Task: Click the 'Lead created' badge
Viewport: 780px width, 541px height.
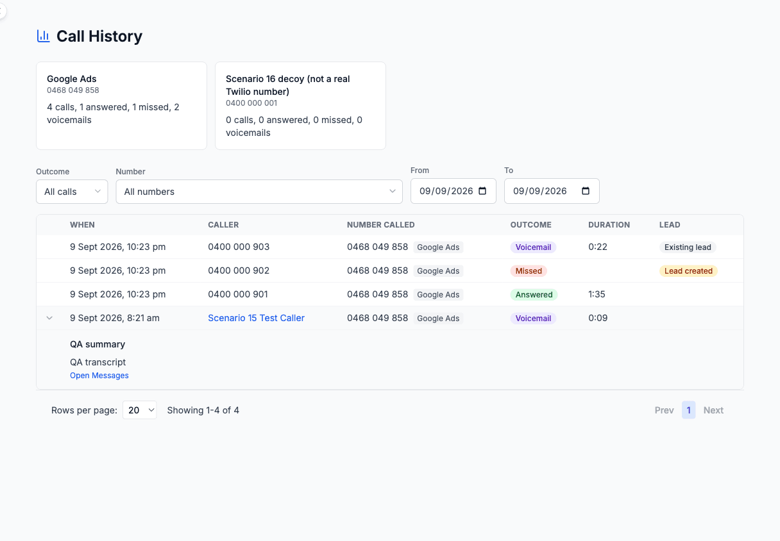Action: click(688, 271)
